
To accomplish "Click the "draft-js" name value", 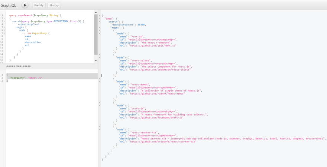I will coord(137,109).
